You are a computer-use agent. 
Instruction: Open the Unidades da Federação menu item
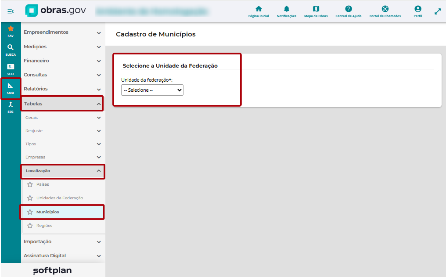(x=60, y=198)
